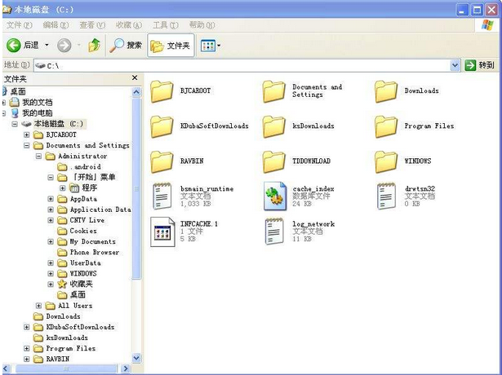Open the 帮助(H) menu

click(x=202, y=25)
